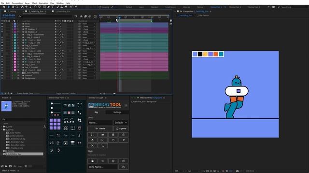Toggle visibility eye of Leg_2_Foot layer
Screen dimensions: 309x173
tap(2, 64)
